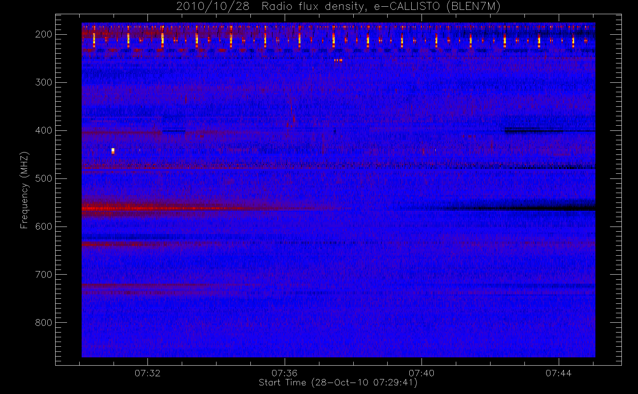Select the 700 frequency tick label
Screen dimensions: 638x394
point(44,275)
